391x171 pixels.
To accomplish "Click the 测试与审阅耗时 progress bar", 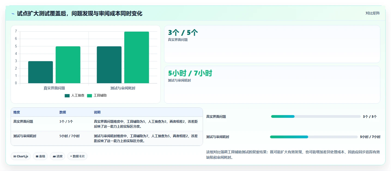I will coord(314,137).
